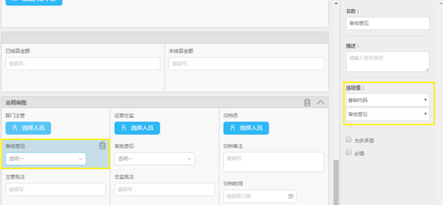Click the 名称 text field in properties panel
The height and width of the screenshot is (205, 443).
tap(388, 23)
